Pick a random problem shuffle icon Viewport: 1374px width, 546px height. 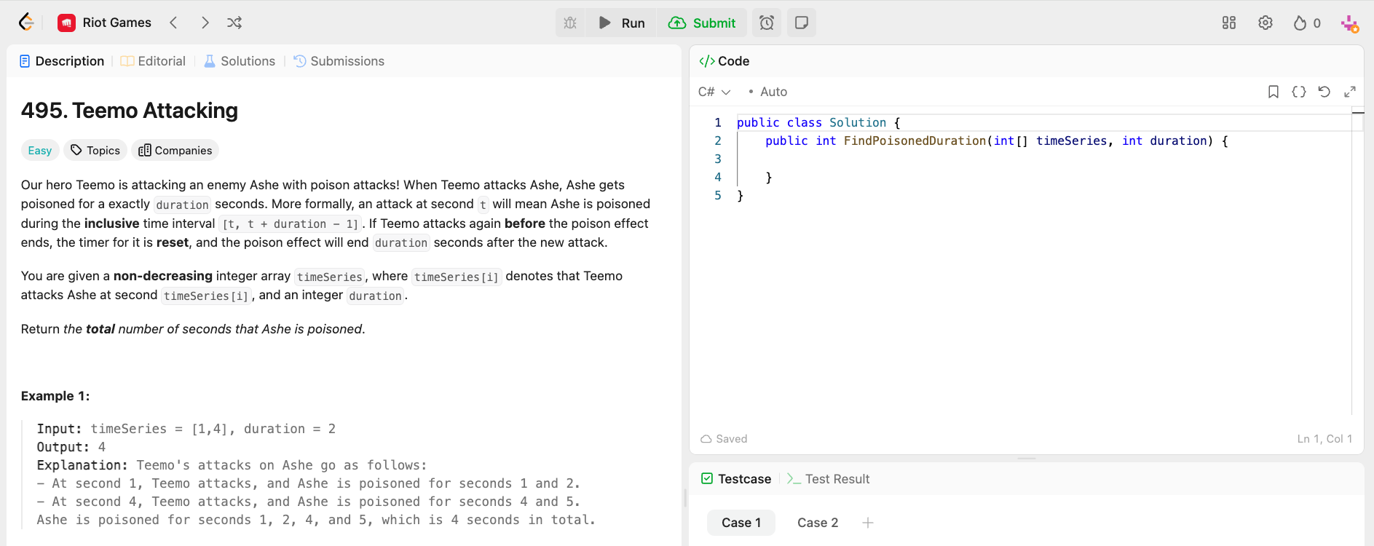click(234, 23)
